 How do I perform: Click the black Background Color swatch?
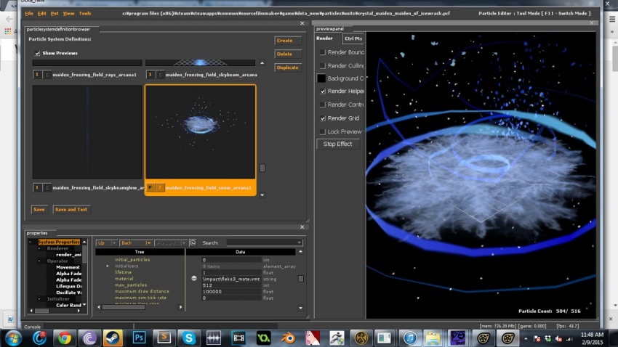pos(322,78)
